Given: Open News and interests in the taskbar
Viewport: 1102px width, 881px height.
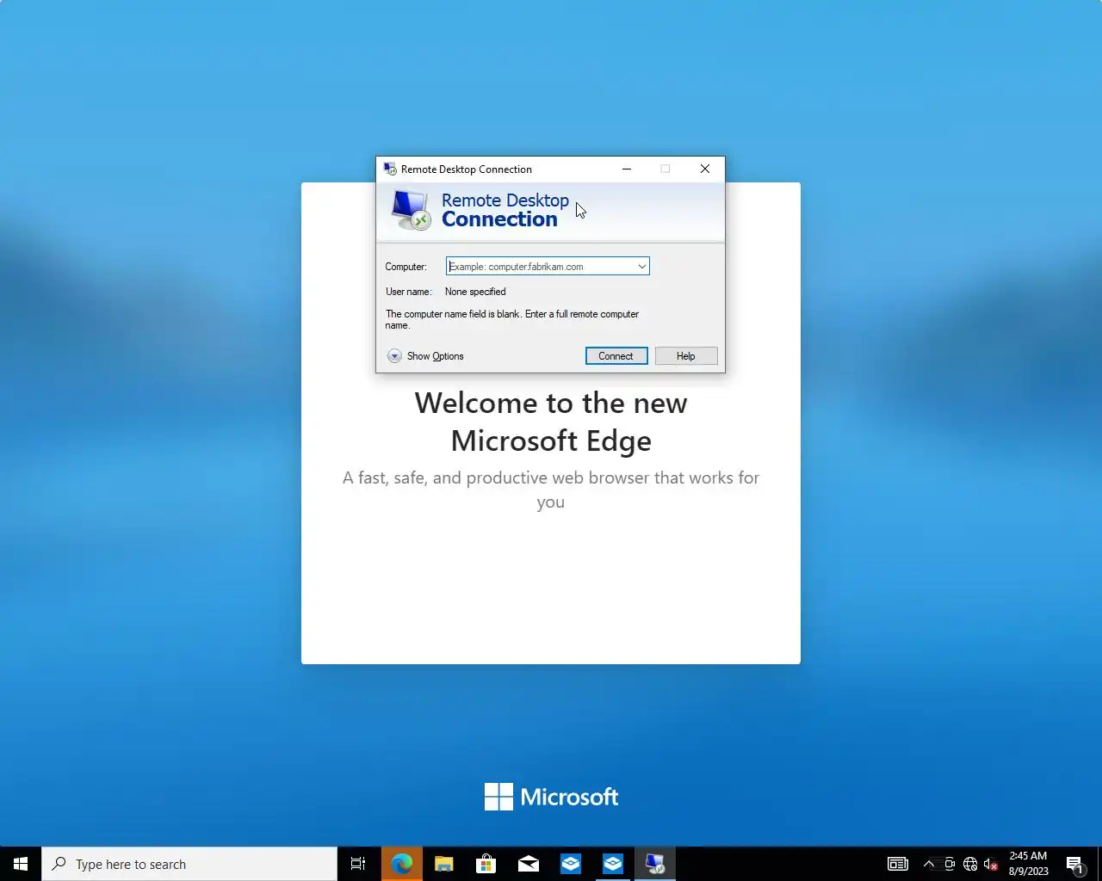Looking at the screenshot, I should pyautogui.click(x=898, y=864).
